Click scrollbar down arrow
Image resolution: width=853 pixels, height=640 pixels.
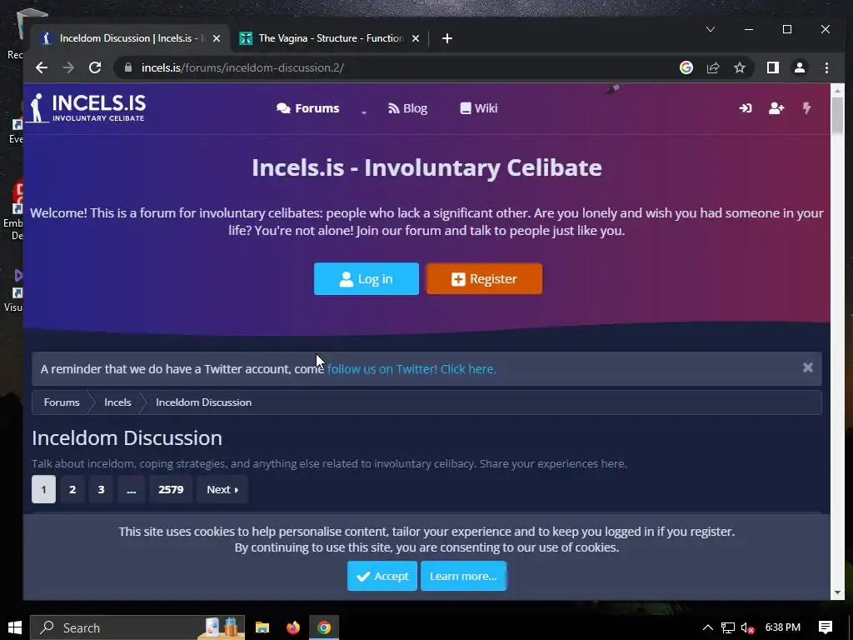point(837,592)
